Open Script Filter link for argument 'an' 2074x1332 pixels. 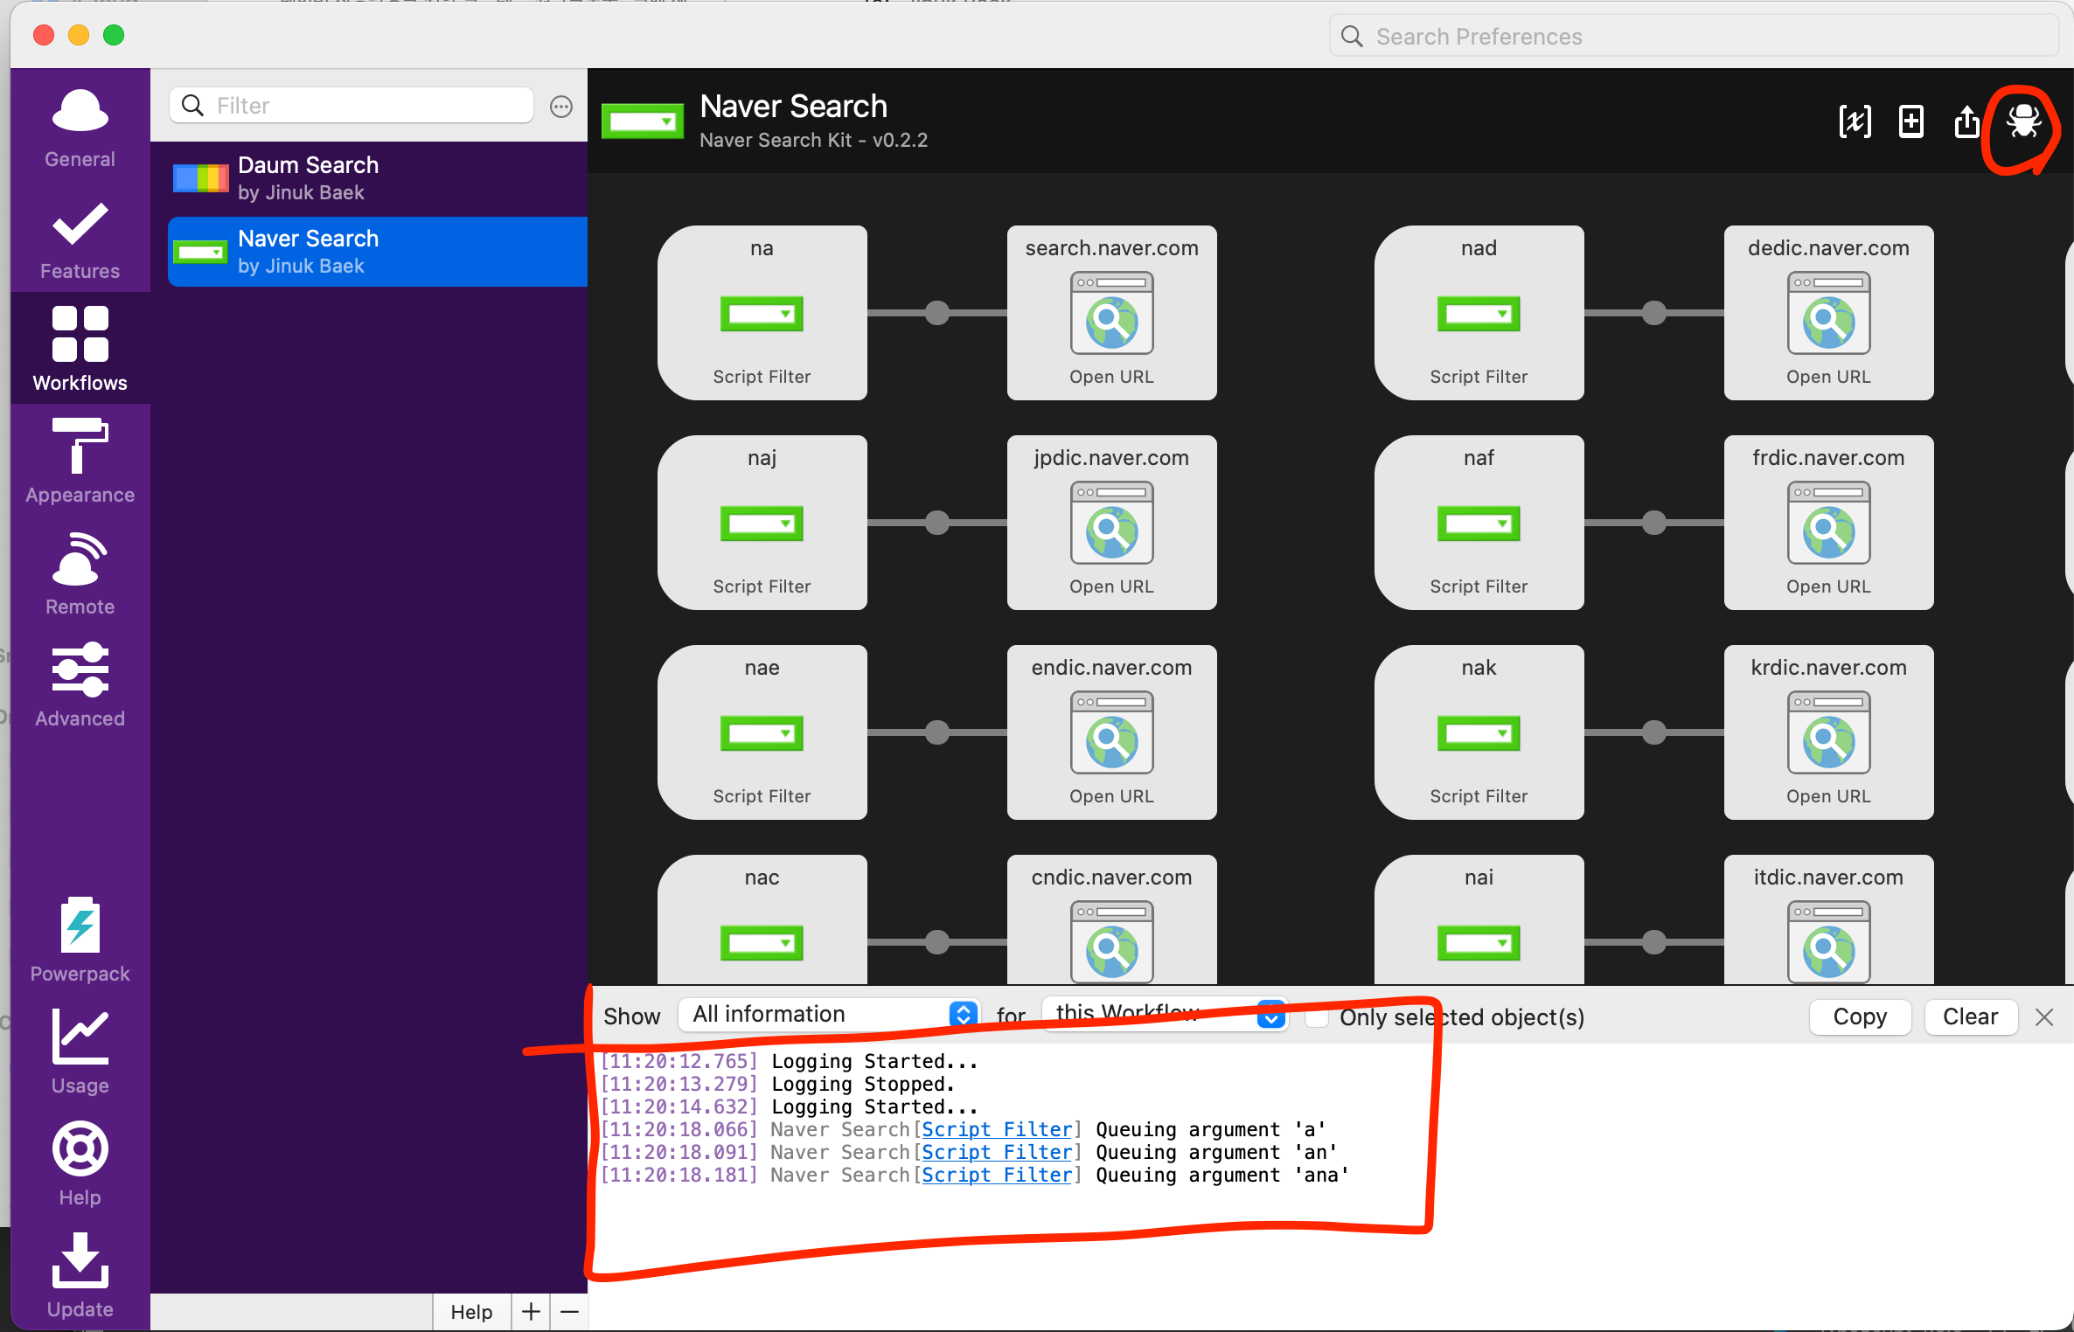997,1152
